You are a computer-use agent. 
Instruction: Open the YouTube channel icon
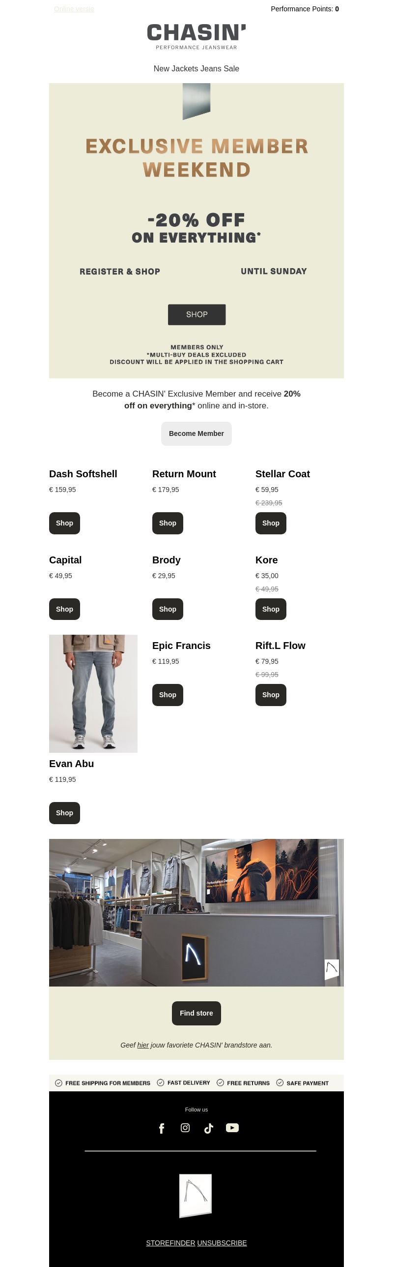point(232,1128)
